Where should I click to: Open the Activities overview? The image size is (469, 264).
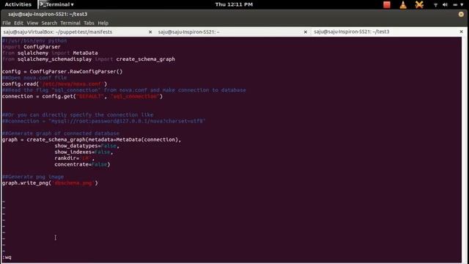[18, 4]
